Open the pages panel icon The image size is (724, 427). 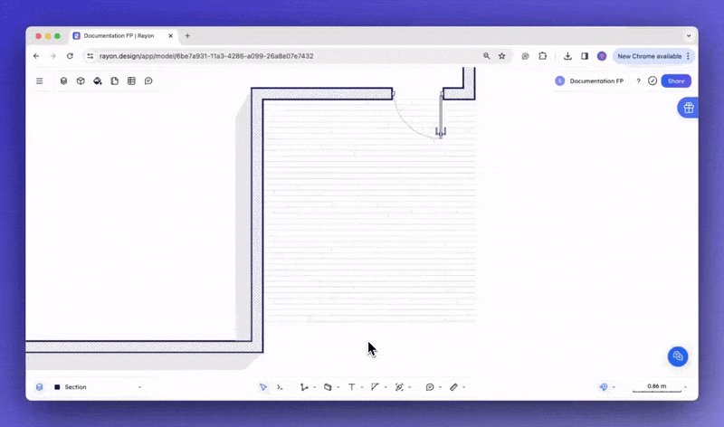point(114,81)
